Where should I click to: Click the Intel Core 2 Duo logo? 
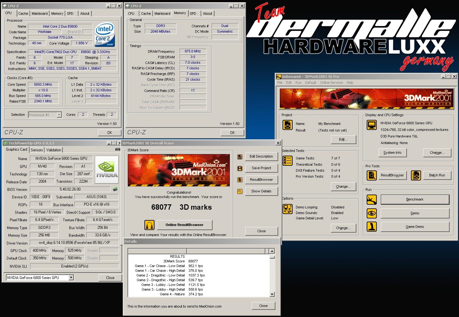[105, 35]
